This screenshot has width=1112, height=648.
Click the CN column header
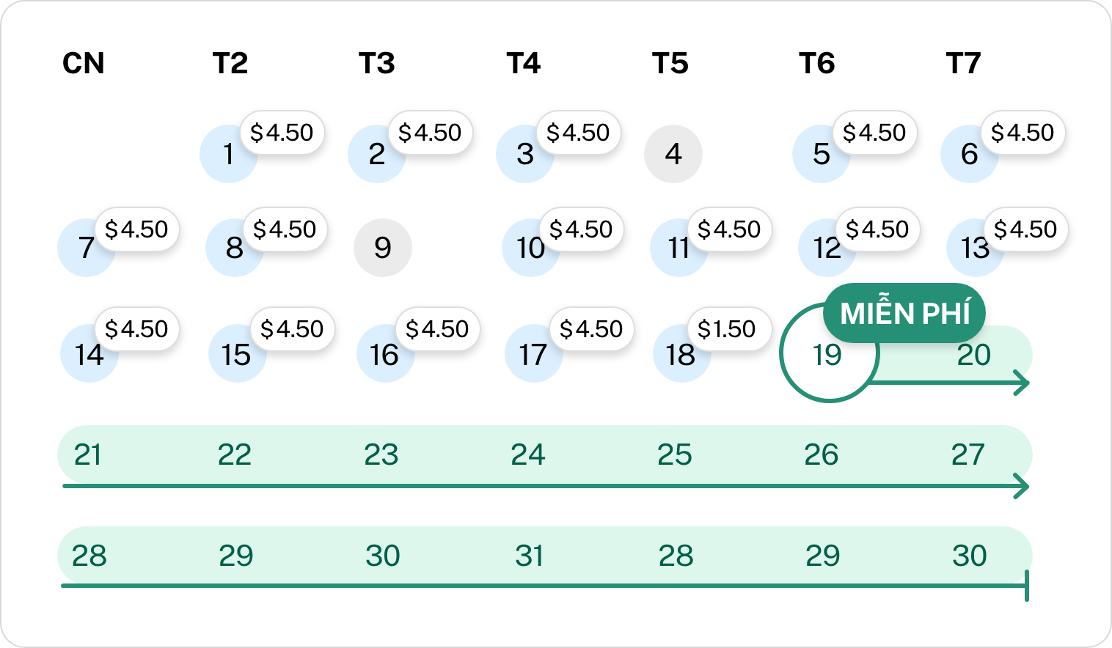[x=83, y=64]
